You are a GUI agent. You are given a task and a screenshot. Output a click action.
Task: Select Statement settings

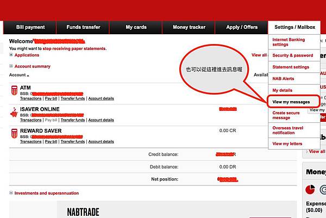pos(294,67)
